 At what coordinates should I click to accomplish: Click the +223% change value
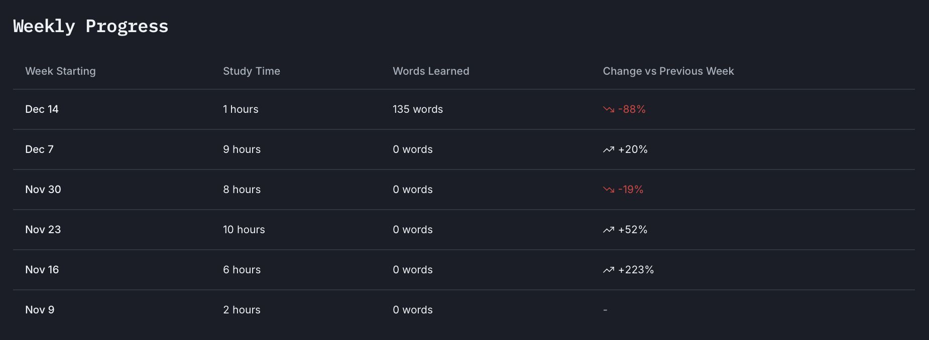pos(636,270)
